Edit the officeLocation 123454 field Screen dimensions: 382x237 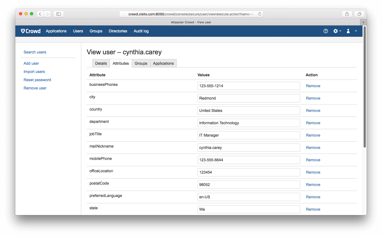pos(249,172)
